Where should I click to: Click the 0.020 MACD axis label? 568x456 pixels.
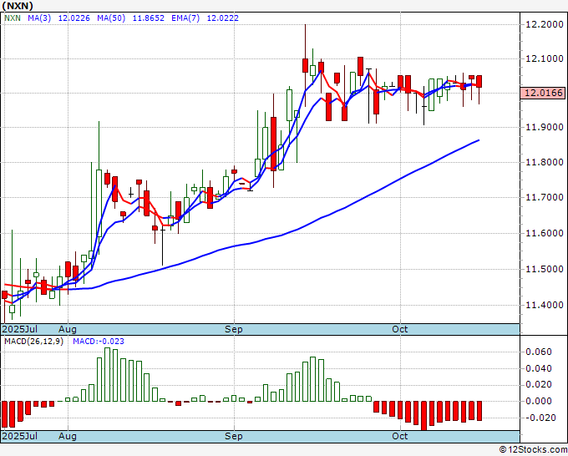point(539,385)
